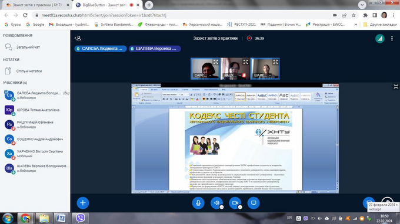Mute microphone with the bottom mic button
Screen dimensions: 400x224
pos(198,203)
